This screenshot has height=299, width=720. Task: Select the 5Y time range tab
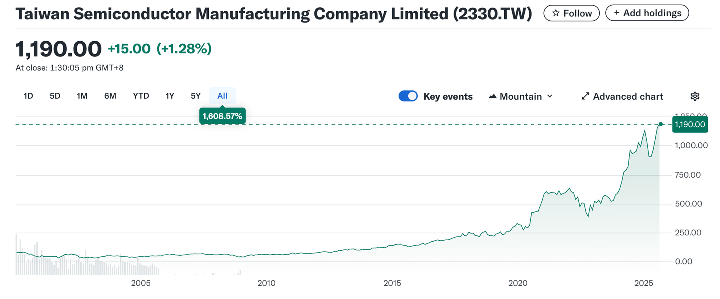[x=195, y=96]
